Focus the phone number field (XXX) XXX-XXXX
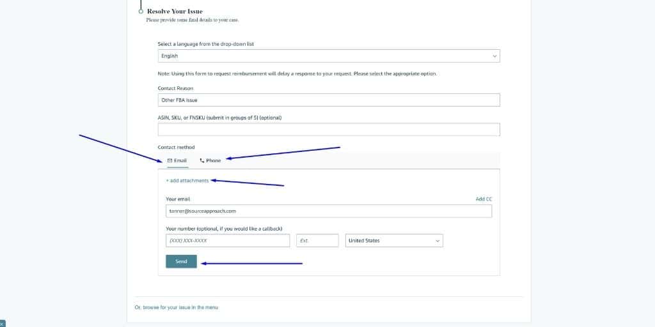The image size is (655, 327). 228,241
